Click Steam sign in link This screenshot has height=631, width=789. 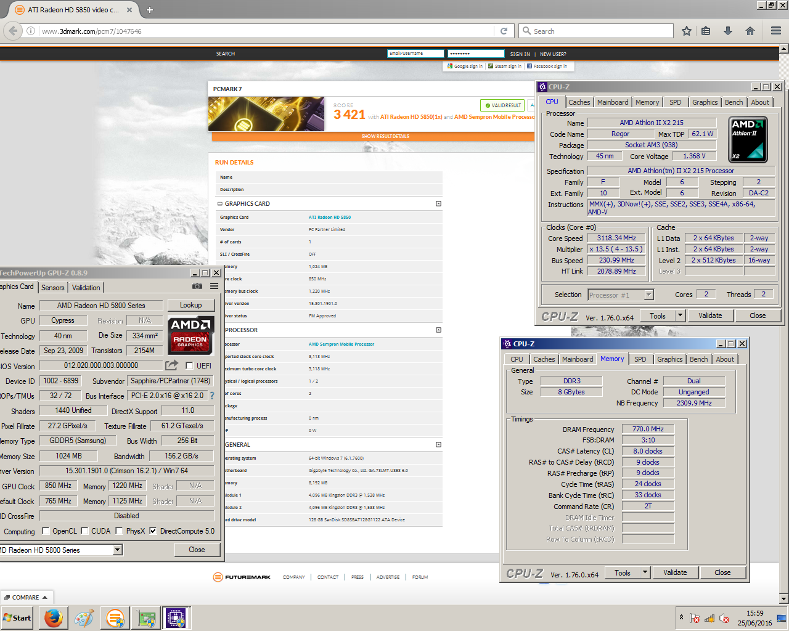504,66
